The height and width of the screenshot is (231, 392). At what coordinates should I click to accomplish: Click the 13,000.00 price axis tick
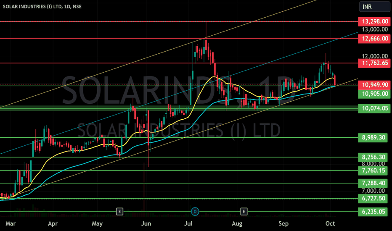point(375,29)
